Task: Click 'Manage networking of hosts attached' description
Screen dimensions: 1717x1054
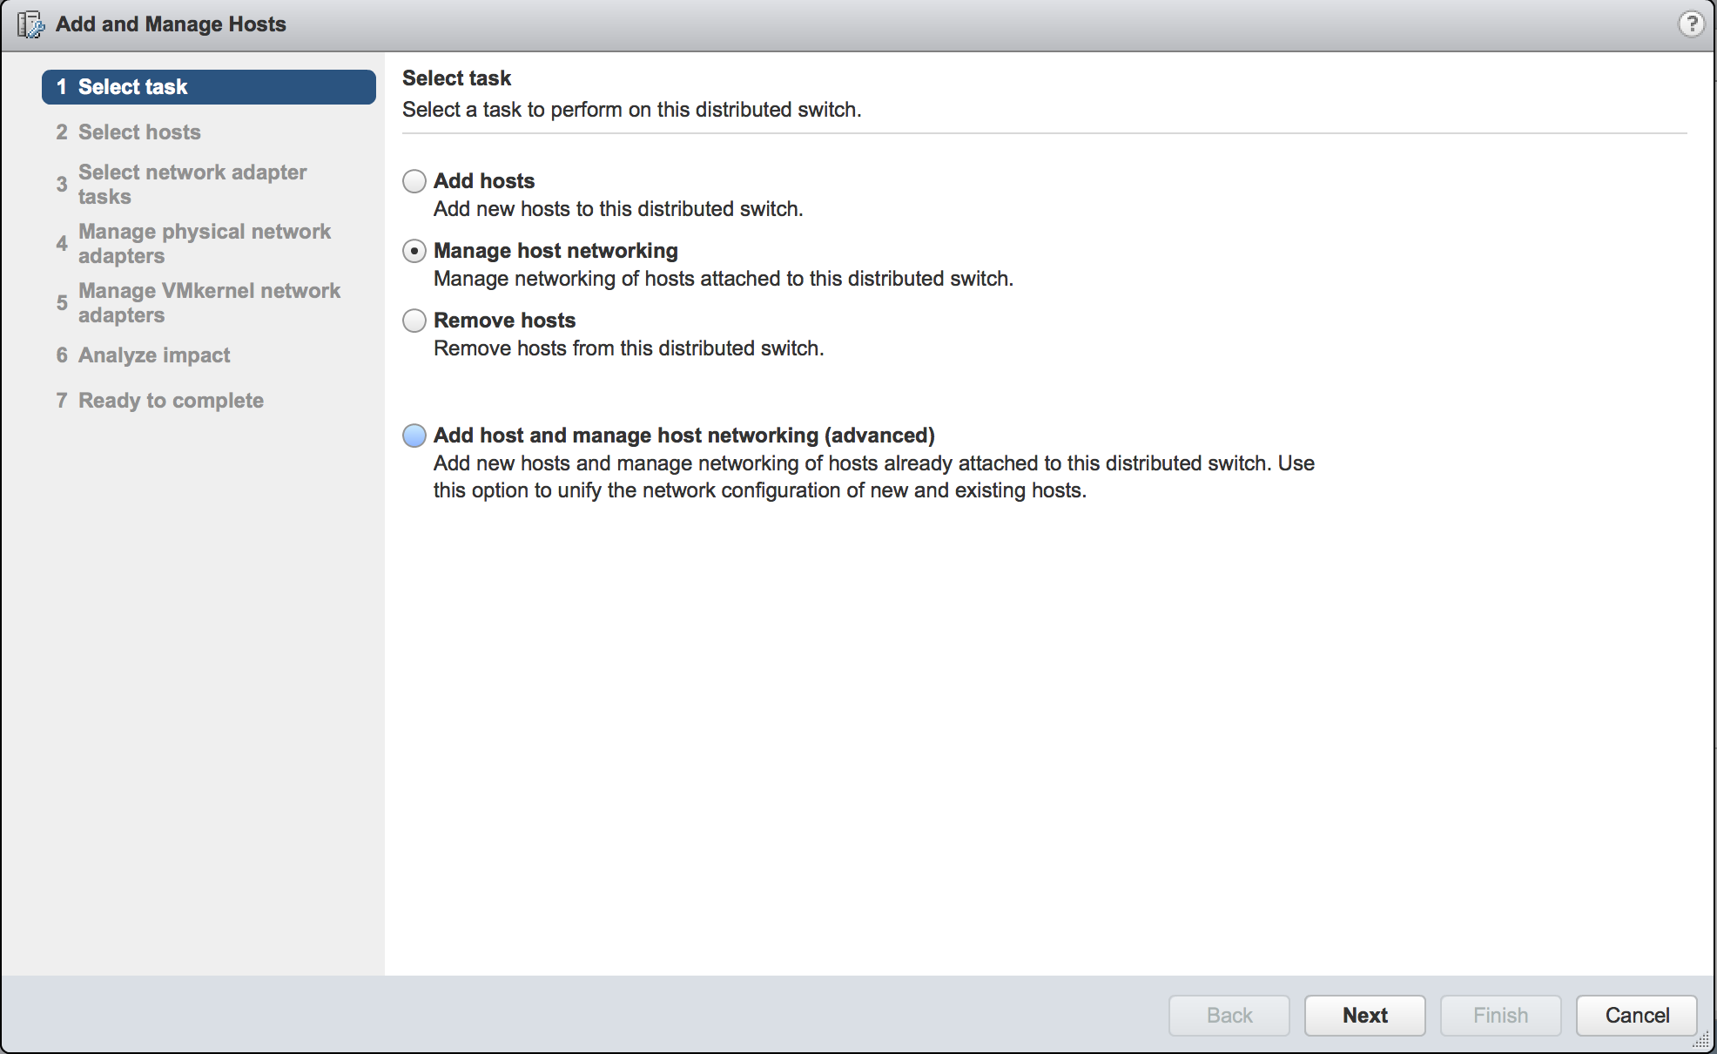Action: pyautogui.click(x=724, y=279)
